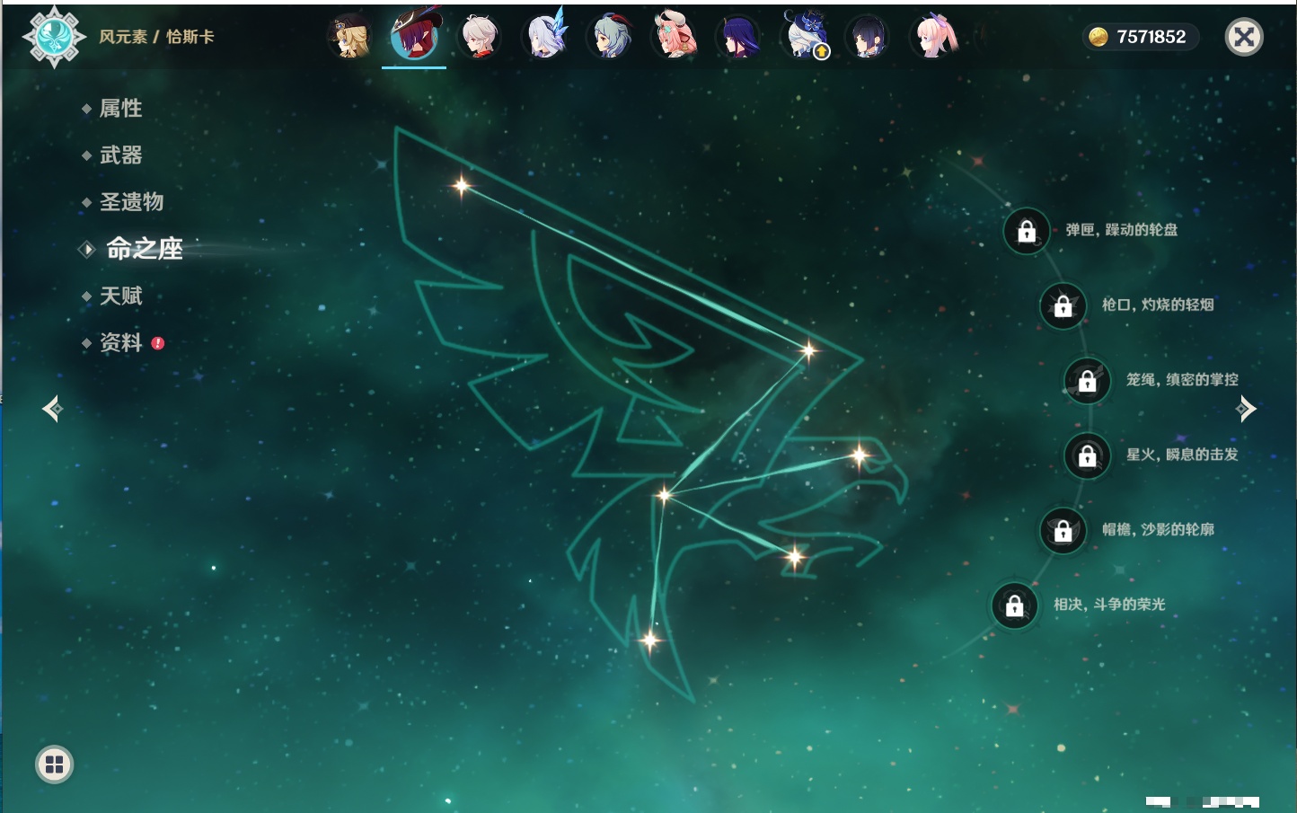1297x813 pixels.
Task: Open the 圣遗物 artifacts menu
Action: (x=131, y=202)
